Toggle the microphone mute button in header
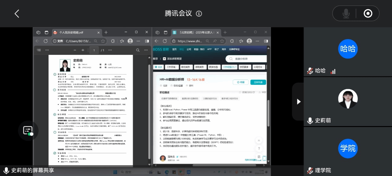 346,14
